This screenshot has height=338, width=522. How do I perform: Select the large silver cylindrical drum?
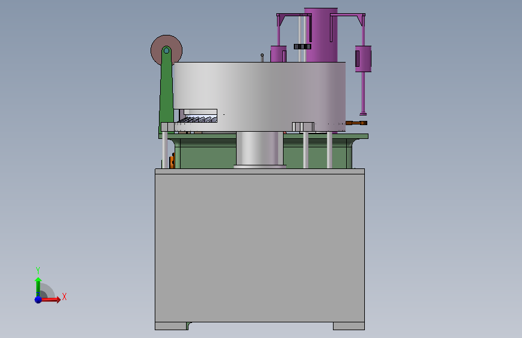(259, 96)
